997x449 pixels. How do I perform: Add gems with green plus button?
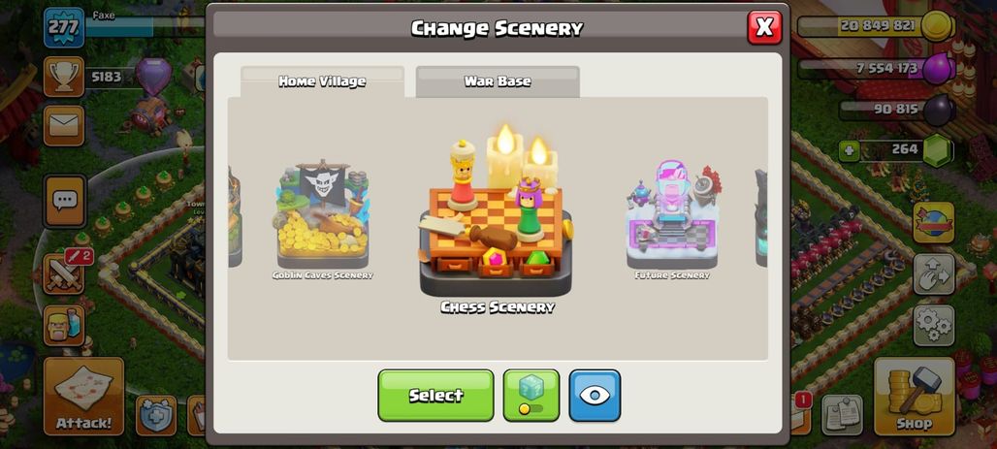[848, 150]
